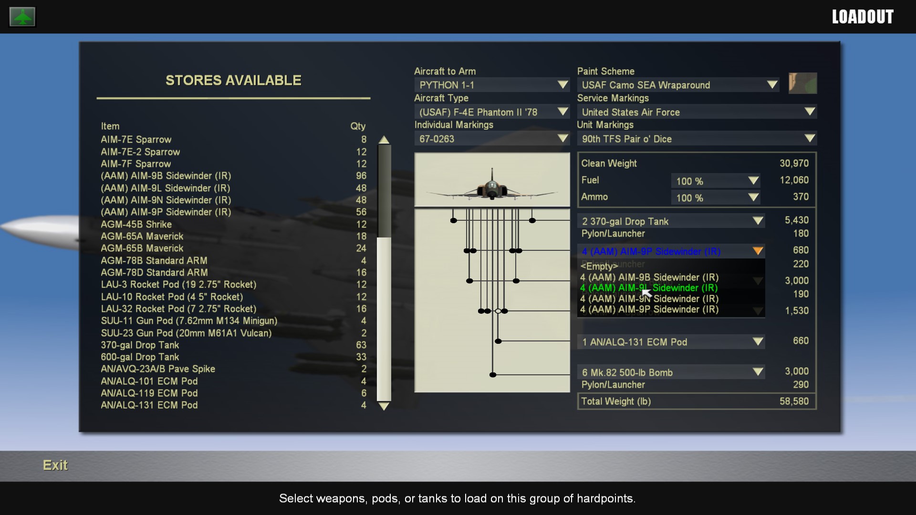916x515 pixels.
Task: Click the green aircraft icon at top left
Action: click(x=22, y=17)
